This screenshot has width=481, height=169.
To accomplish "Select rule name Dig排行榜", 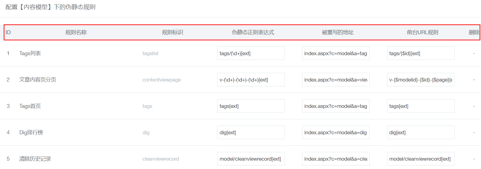I will pos(31,132).
